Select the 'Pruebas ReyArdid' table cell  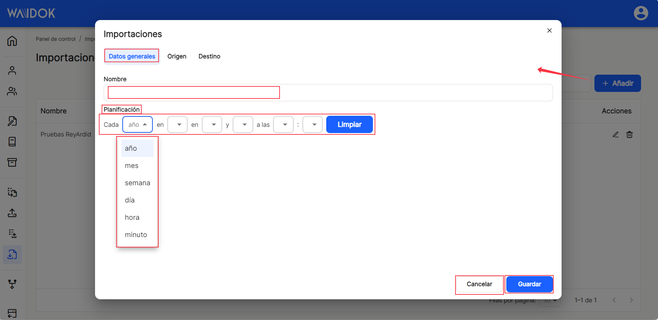click(66, 134)
